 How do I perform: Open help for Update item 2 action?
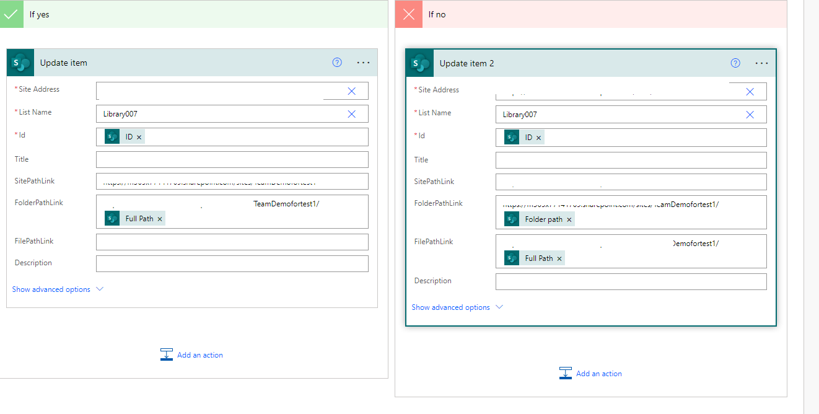(735, 63)
